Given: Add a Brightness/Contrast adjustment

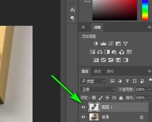Looking at the screenshot, I should tap(96, 44).
